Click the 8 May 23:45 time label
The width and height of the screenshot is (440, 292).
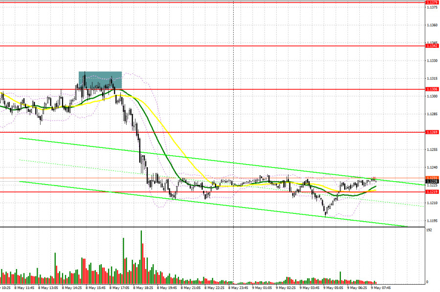tap(238, 288)
